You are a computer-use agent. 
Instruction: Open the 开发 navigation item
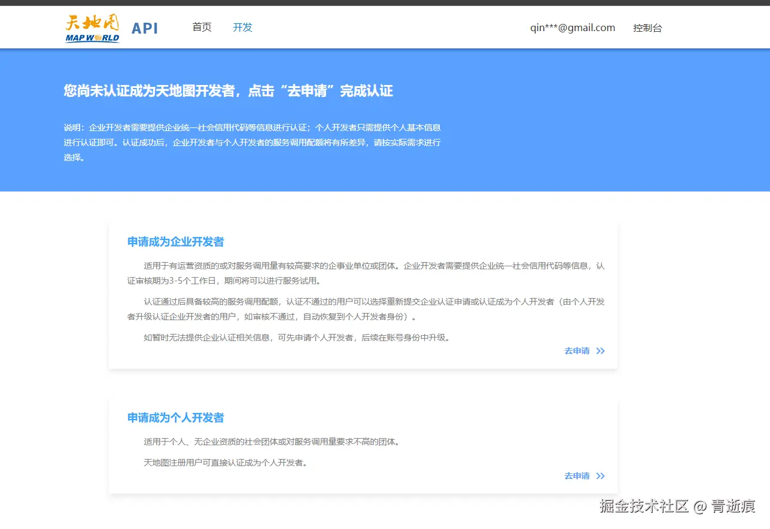click(x=242, y=28)
